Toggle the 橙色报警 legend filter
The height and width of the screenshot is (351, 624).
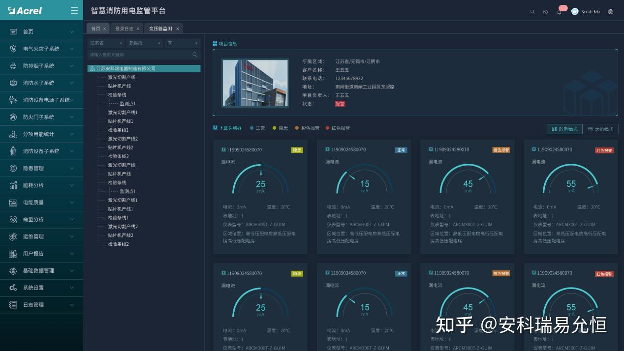pyautogui.click(x=307, y=128)
